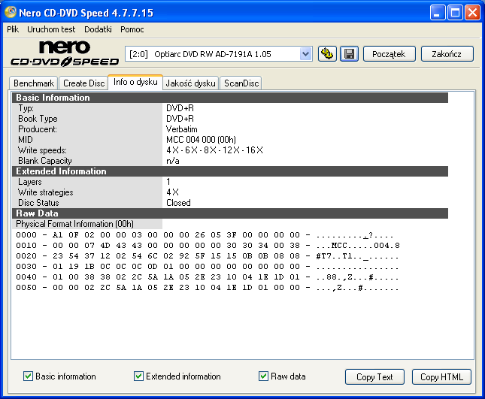The image size is (485, 399).
Task: Close the Nero CD-DVD Speed window
Action: (473, 13)
